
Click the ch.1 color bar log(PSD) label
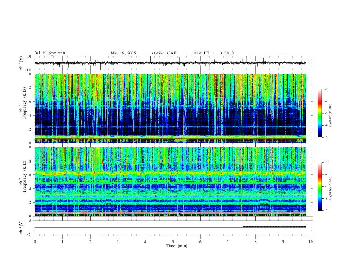331,116
